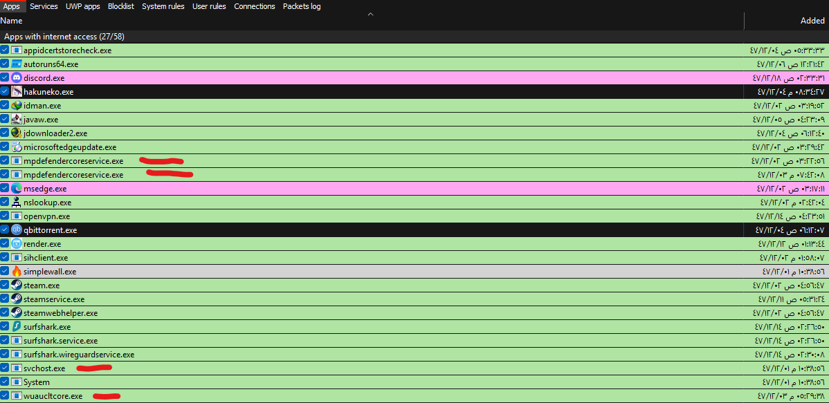The image size is (829, 403).
Task: Click the sihclient.exe icon
Action: [17, 258]
